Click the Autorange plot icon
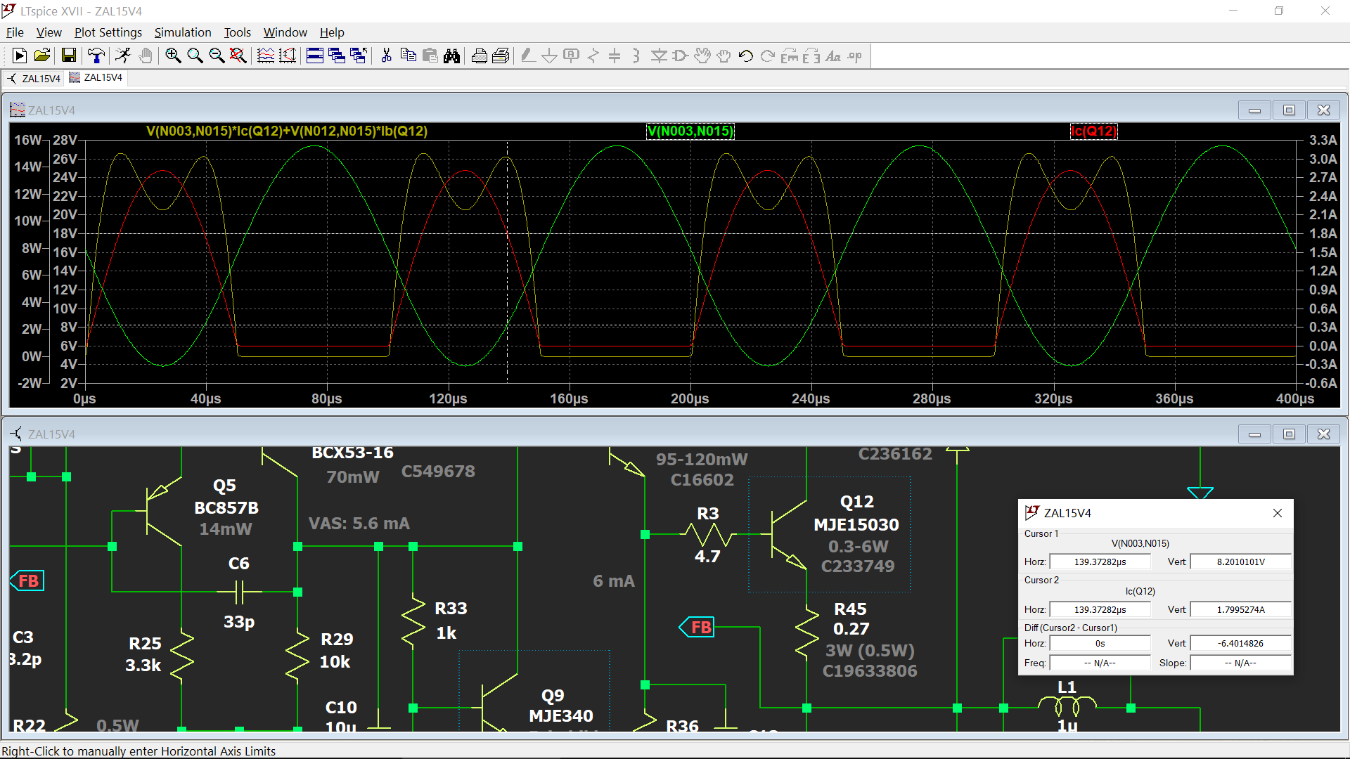The image size is (1350, 759). click(x=266, y=56)
